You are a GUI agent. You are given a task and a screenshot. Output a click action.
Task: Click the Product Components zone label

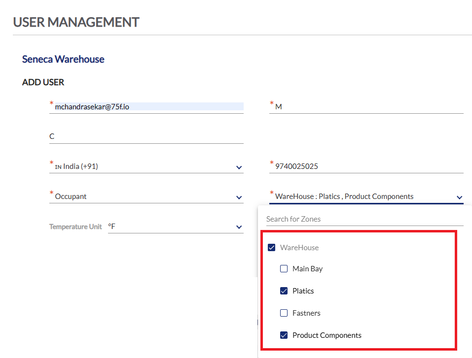(327, 335)
